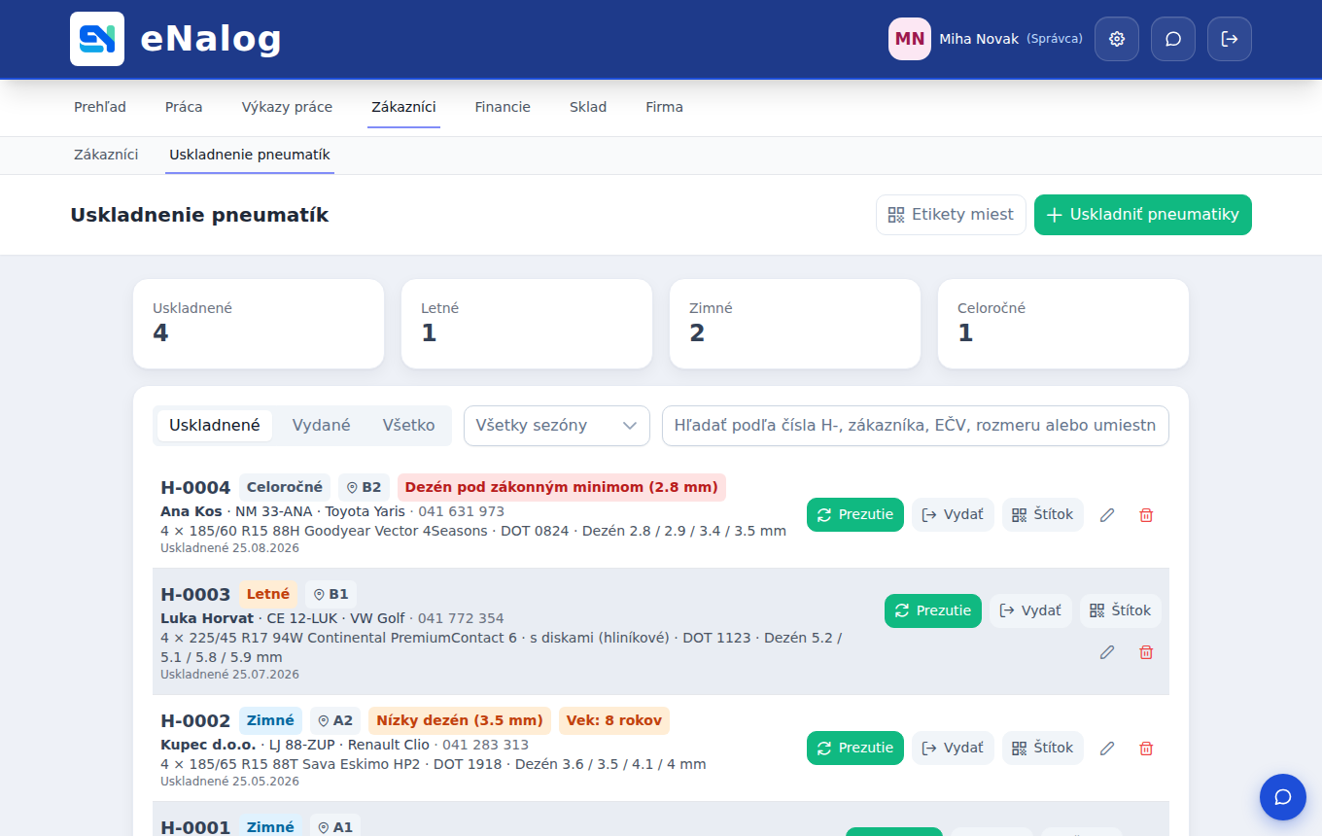This screenshot has height=836, width=1322.
Task: Click the Uskladniť pneumatiky button
Action: click(x=1143, y=215)
